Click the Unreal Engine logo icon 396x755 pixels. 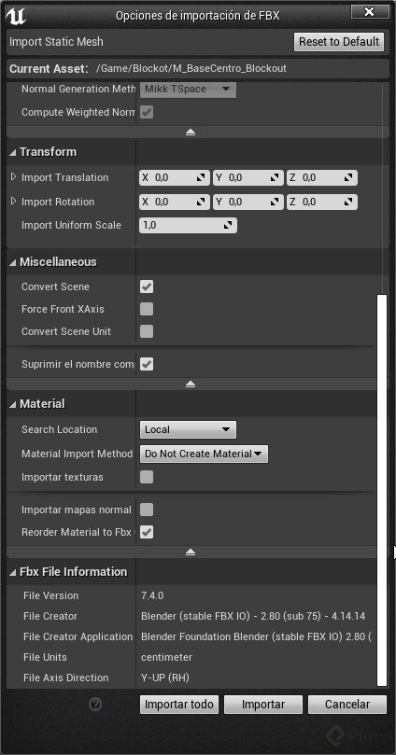coord(16,16)
